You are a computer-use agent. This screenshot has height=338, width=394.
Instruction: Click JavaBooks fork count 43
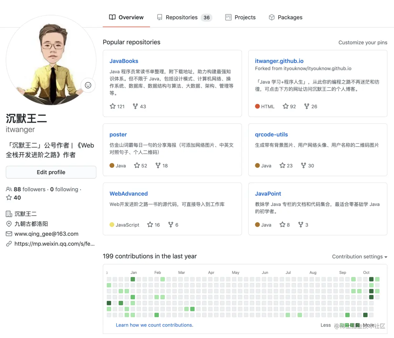pos(139,106)
